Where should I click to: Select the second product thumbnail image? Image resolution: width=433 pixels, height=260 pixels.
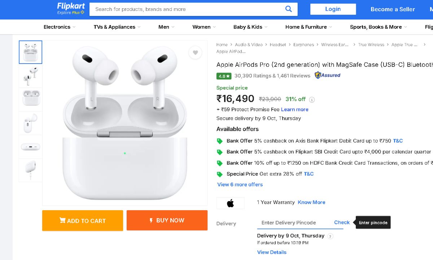point(30,75)
